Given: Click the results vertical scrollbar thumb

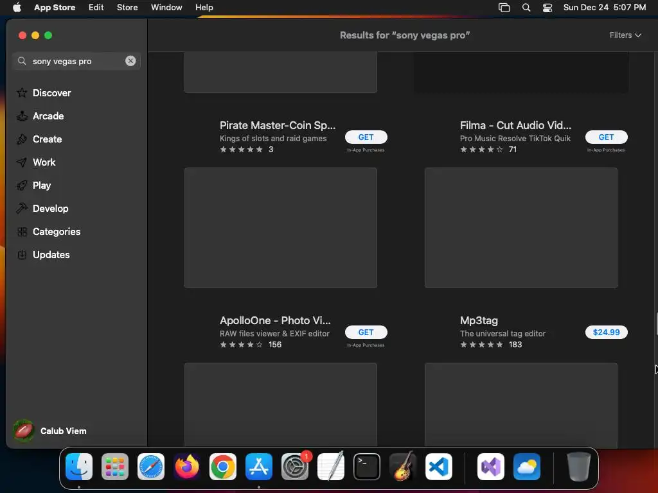Looking at the screenshot, I should pyautogui.click(x=656, y=324).
